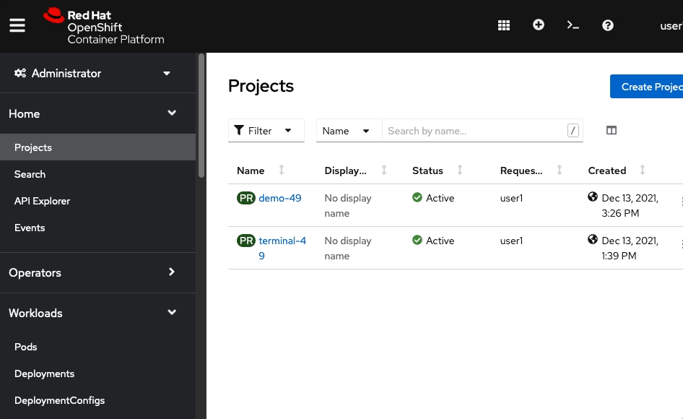Open the help question mark menu
The width and height of the screenshot is (683, 419).
click(x=608, y=25)
